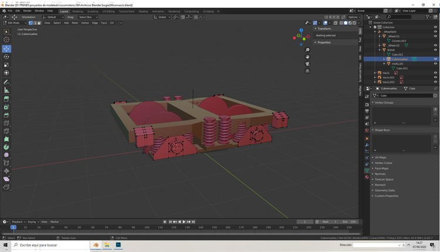440x252 pixels.
Task: Toggle the camera view gizmo
Action: pyautogui.click(x=307, y=64)
